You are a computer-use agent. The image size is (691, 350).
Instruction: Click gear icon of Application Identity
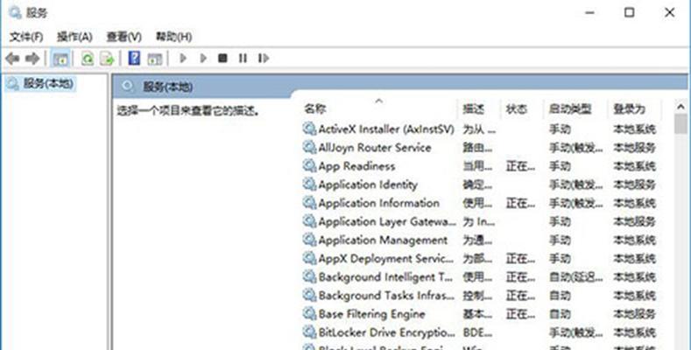[x=309, y=185]
